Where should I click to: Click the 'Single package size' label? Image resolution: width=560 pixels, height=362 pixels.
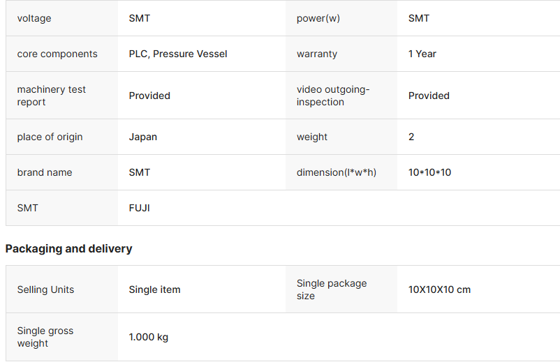click(x=332, y=289)
